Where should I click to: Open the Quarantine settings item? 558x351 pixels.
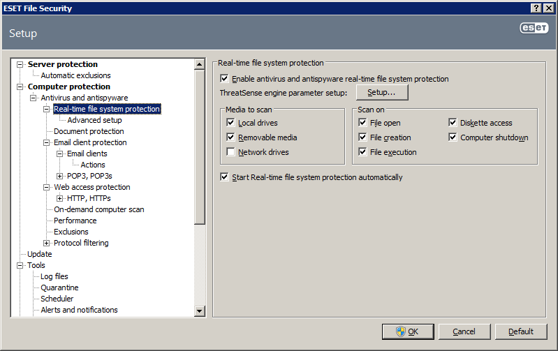[x=59, y=287]
